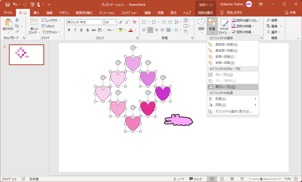
Task: Open the 図形 shapes gallery
Action: (202, 26)
